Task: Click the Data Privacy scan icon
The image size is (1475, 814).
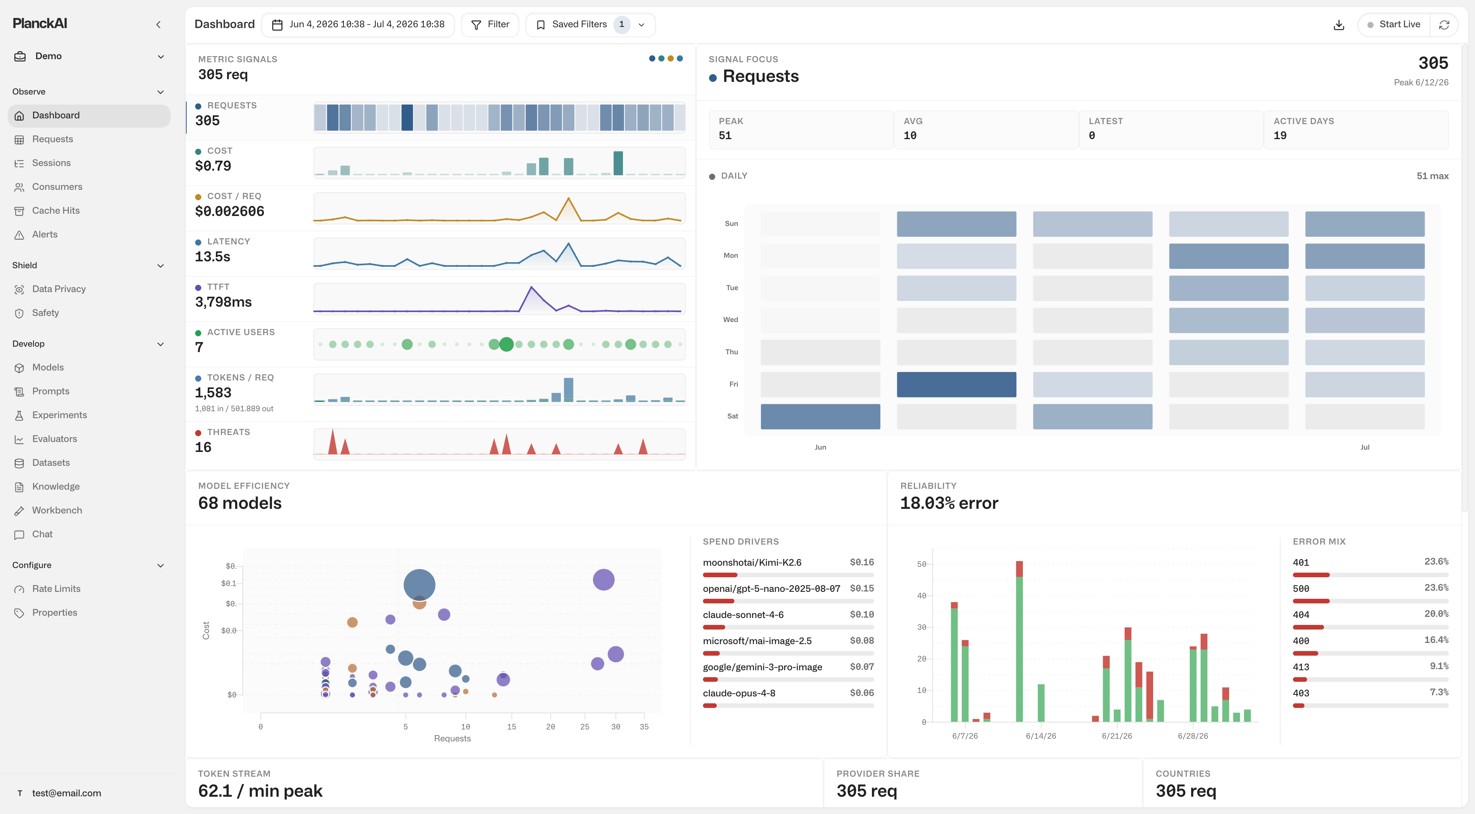Action: (20, 289)
